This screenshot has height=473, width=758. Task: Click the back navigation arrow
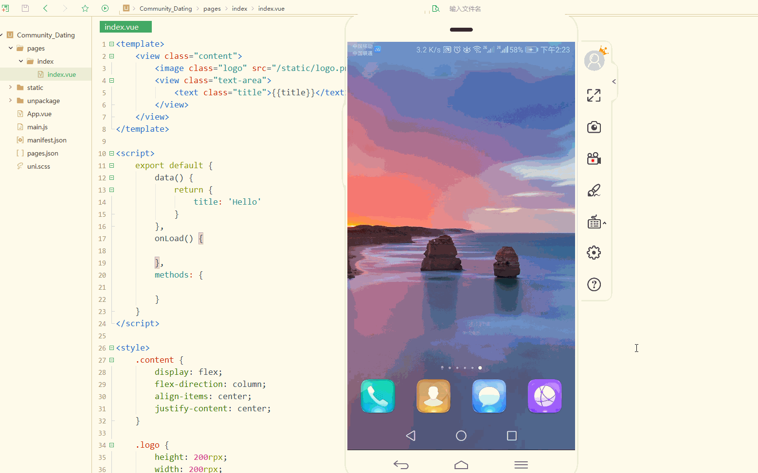[x=44, y=8]
